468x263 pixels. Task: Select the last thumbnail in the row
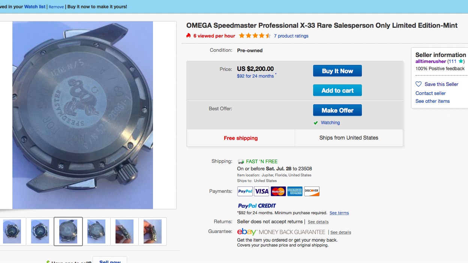coord(153,231)
